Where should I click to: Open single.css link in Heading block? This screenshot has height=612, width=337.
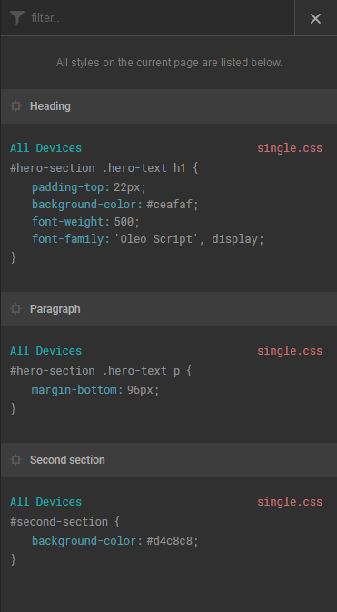click(290, 148)
